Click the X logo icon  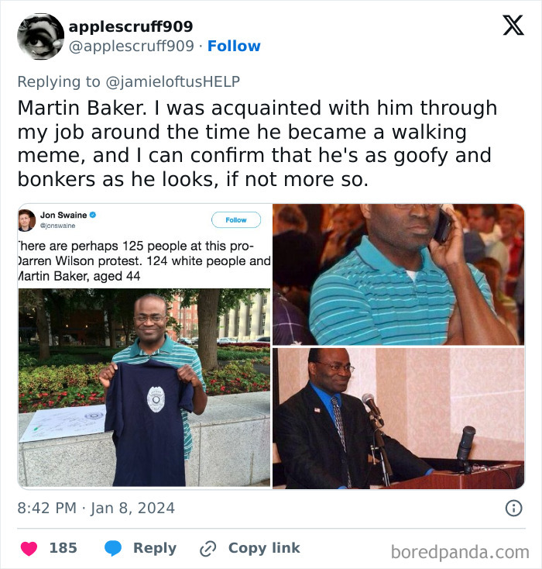tap(513, 25)
